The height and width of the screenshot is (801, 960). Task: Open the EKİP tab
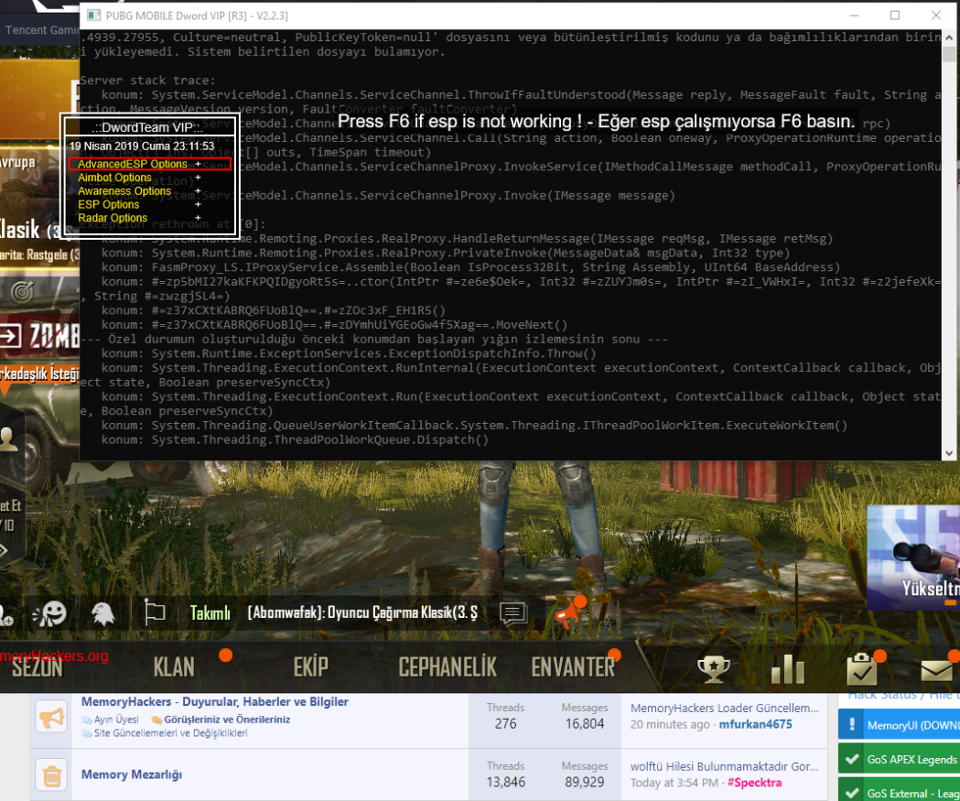(310, 667)
